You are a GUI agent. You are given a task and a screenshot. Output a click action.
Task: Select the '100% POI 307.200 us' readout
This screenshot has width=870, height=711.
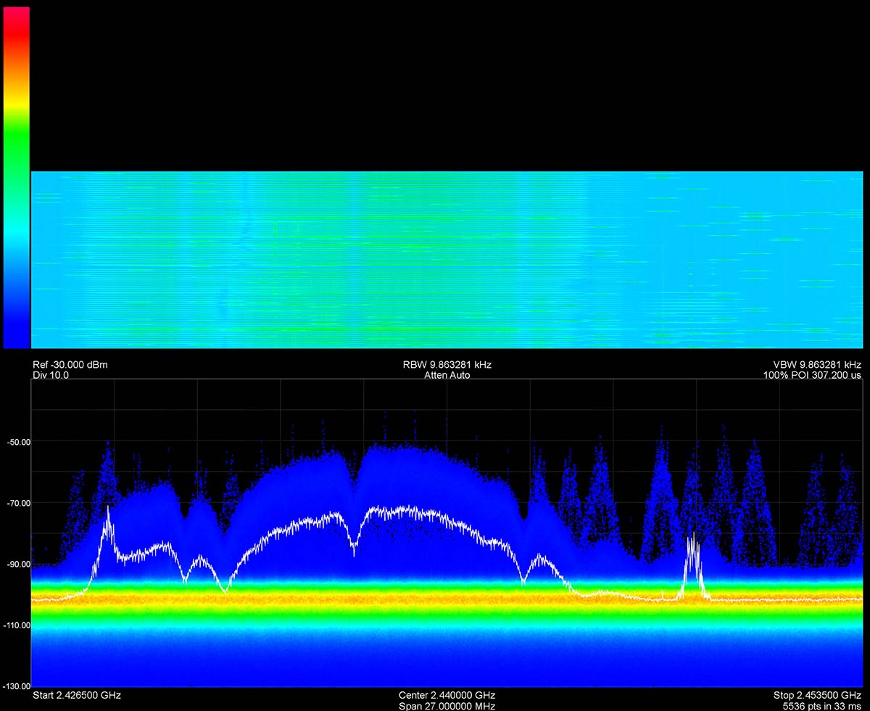pyautogui.click(x=812, y=375)
